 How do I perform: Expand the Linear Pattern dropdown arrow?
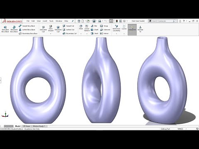tap(87, 34)
